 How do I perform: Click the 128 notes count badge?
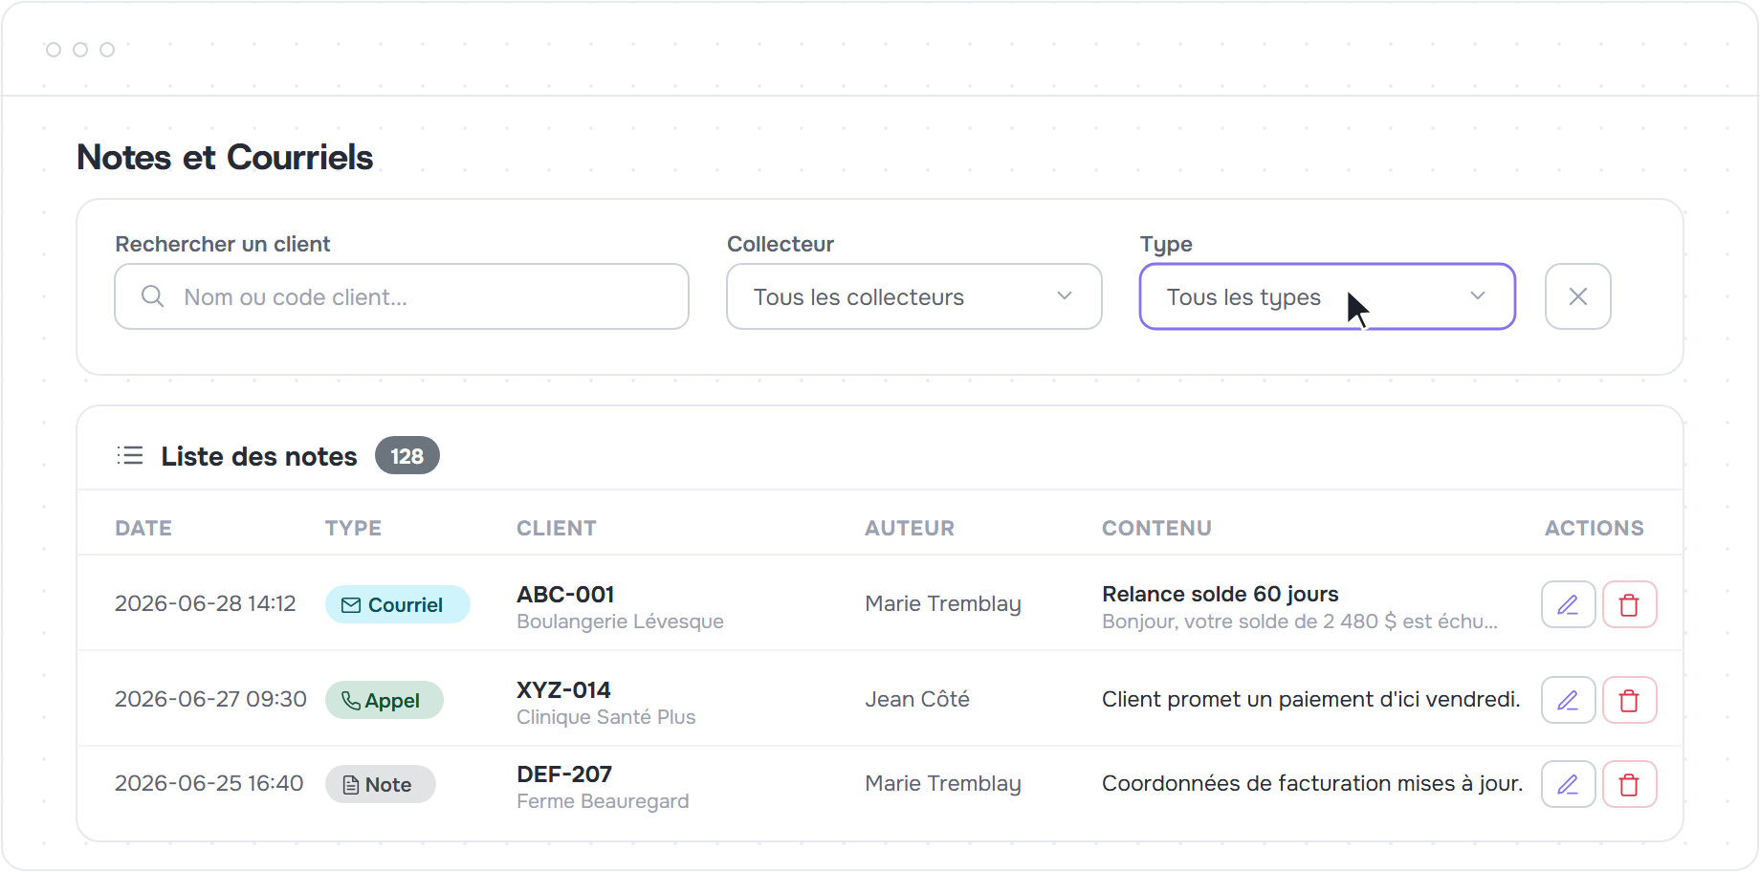click(x=407, y=456)
